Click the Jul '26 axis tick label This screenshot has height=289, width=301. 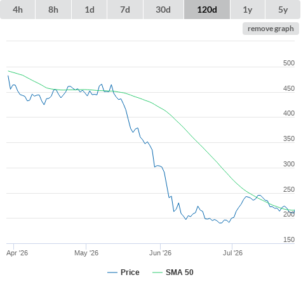(232, 253)
